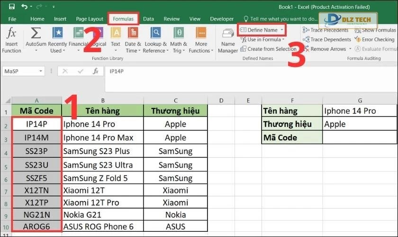Open the File menu
Image resolution: width=398 pixels, height=237 pixels.
12,19
